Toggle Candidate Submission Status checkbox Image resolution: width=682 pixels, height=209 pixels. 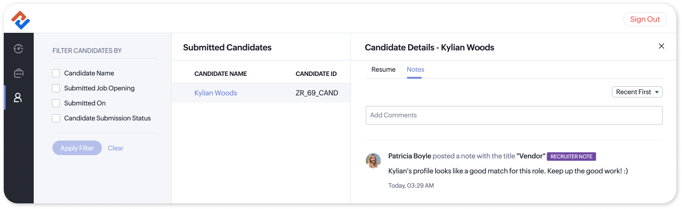click(56, 118)
